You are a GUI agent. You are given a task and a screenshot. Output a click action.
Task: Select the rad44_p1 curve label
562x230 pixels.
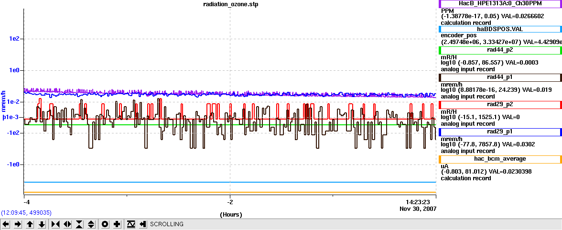pos(500,77)
